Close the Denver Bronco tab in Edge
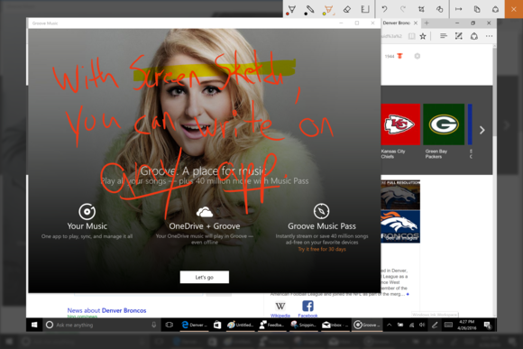Image resolution: width=523 pixels, height=349 pixels. pos(416,23)
